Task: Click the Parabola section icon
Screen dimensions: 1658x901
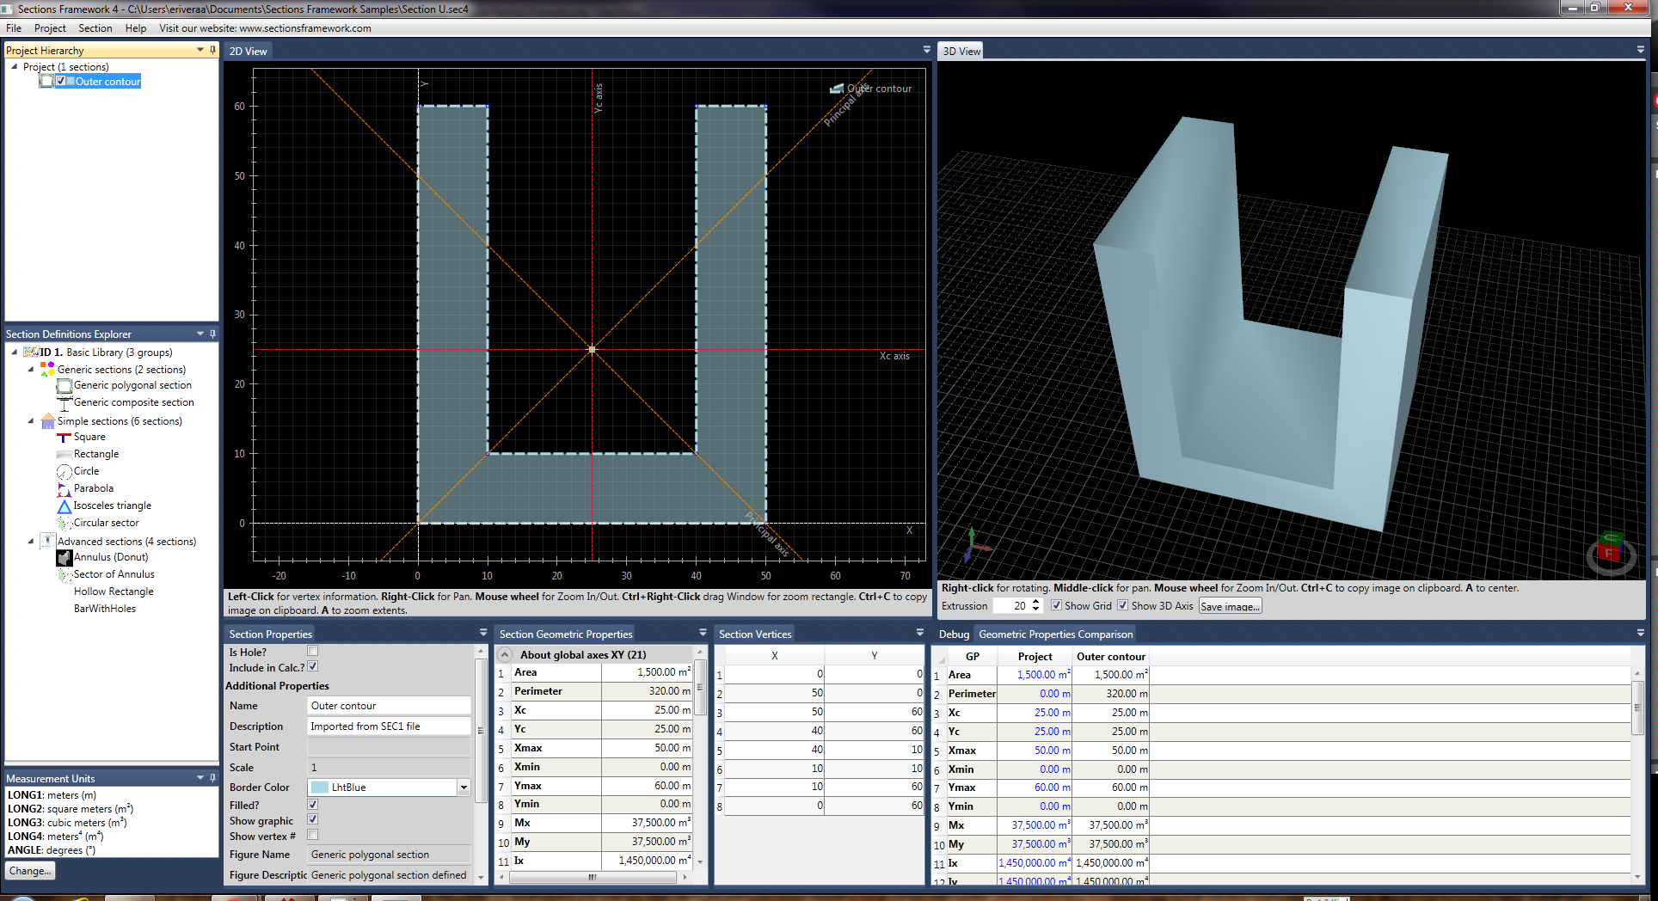Action: point(64,489)
